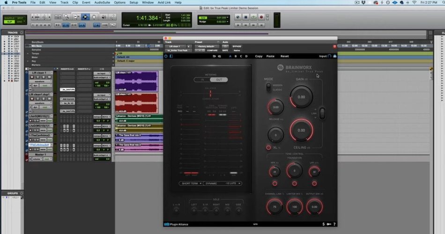The height and width of the screenshot is (234, 445).
Task: Open the factory default preset dropdown
Action: (206, 46)
